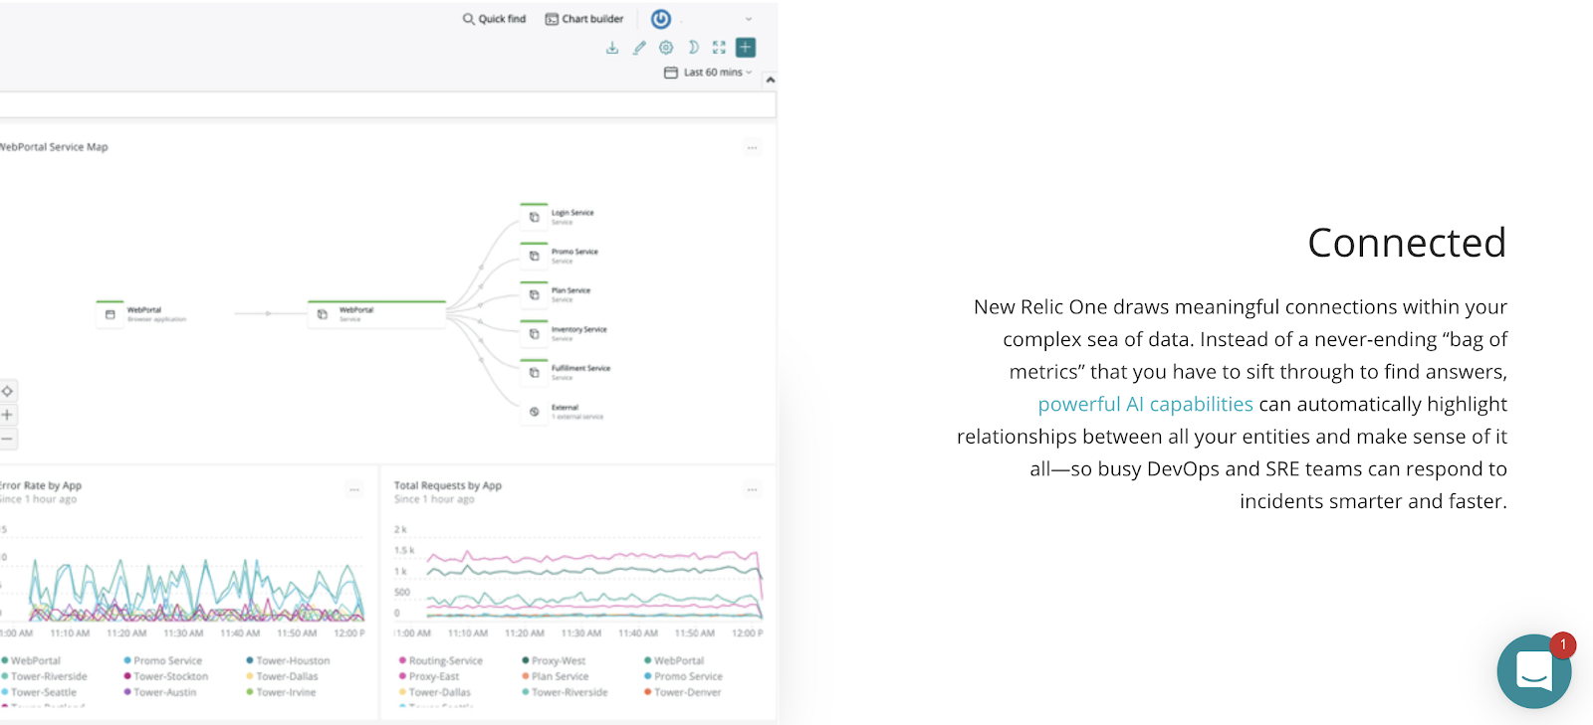
Task: Click the Tower-Seattle legend color dot
Action: (x=5, y=692)
